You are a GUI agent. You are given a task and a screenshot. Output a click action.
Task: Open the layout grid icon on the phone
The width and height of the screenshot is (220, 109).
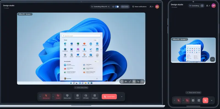(193, 100)
